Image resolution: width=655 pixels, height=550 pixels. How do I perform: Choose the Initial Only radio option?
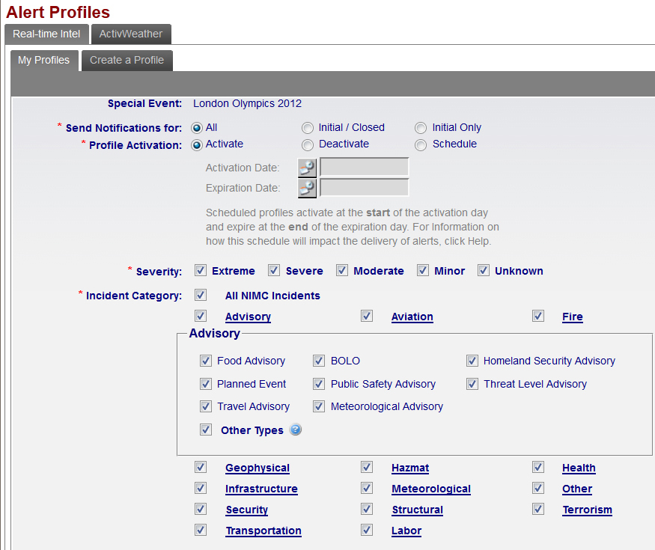click(x=421, y=128)
